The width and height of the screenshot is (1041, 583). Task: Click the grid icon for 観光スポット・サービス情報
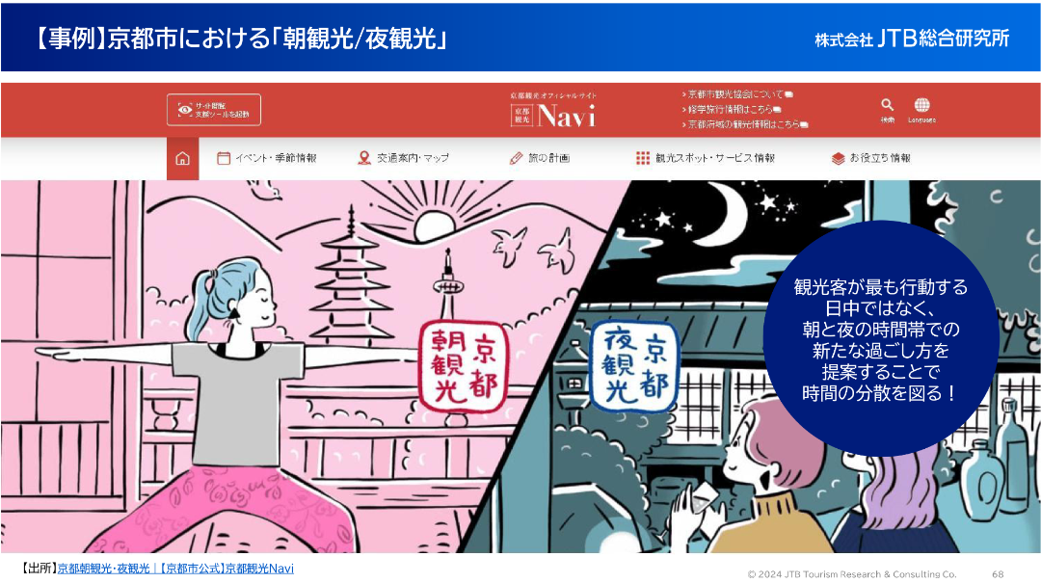[x=643, y=158]
